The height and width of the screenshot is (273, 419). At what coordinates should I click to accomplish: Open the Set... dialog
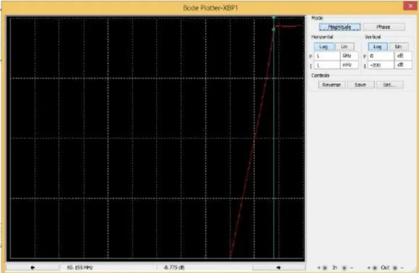coord(389,85)
